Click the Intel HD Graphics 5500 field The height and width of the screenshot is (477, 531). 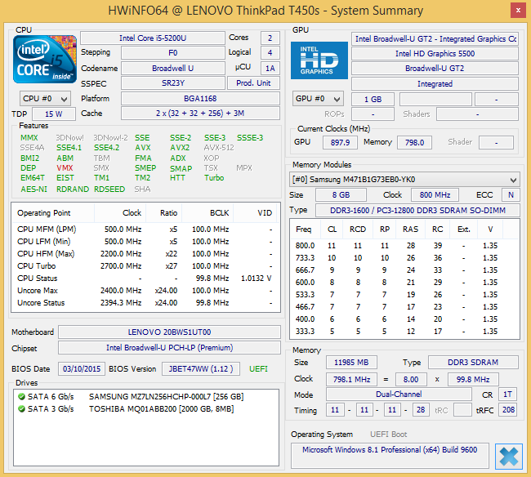[435, 53]
